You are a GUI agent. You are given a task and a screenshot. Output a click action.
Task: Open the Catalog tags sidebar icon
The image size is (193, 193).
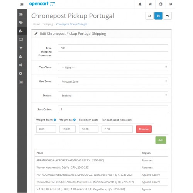(x=21, y=23)
